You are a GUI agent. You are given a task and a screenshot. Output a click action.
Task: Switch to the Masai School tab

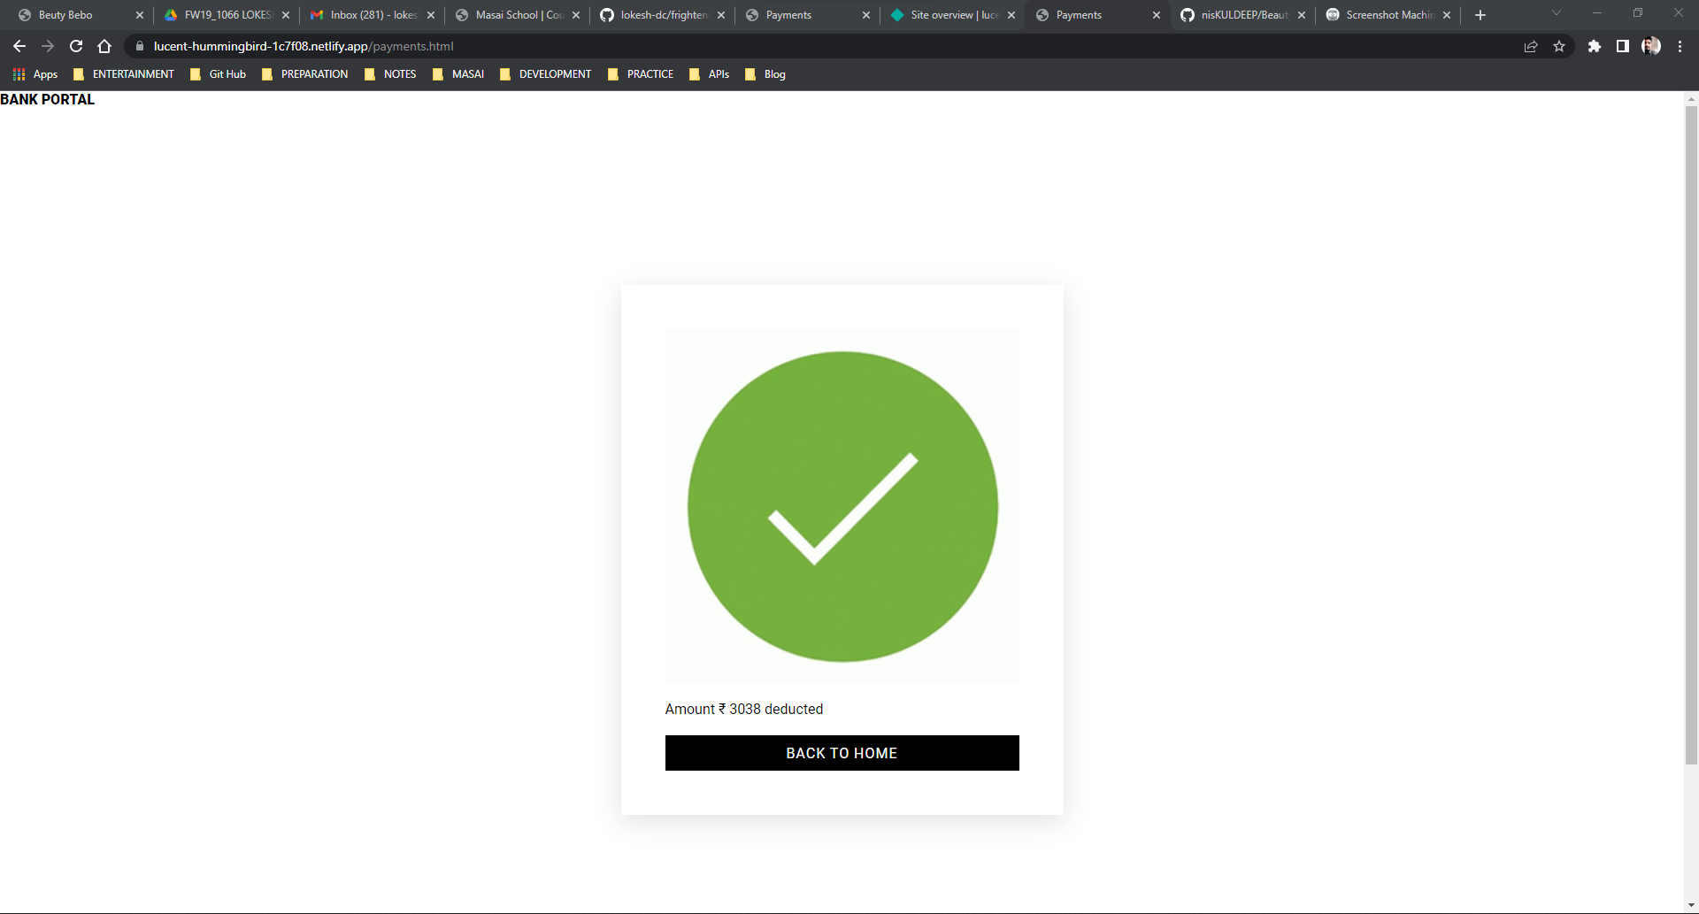click(x=513, y=14)
